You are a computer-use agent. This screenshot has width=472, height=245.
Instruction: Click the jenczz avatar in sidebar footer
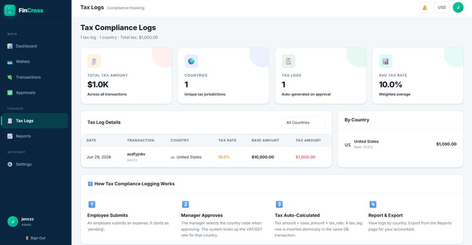(13, 222)
